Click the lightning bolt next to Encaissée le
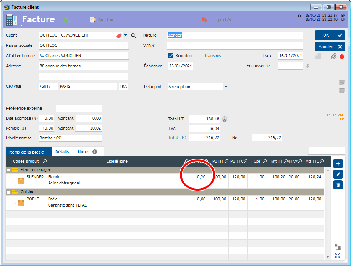Viewport: 351px width, 266px height. click(x=308, y=66)
